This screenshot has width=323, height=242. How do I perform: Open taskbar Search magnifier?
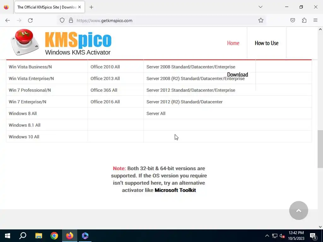[23, 236]
